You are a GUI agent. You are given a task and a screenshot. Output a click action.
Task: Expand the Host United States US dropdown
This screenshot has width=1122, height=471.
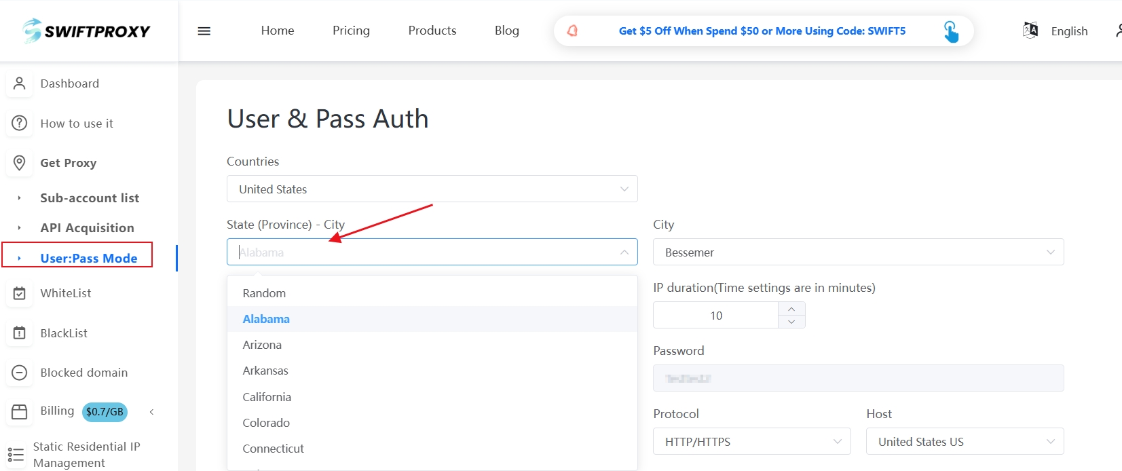click(x=964, y=442)
